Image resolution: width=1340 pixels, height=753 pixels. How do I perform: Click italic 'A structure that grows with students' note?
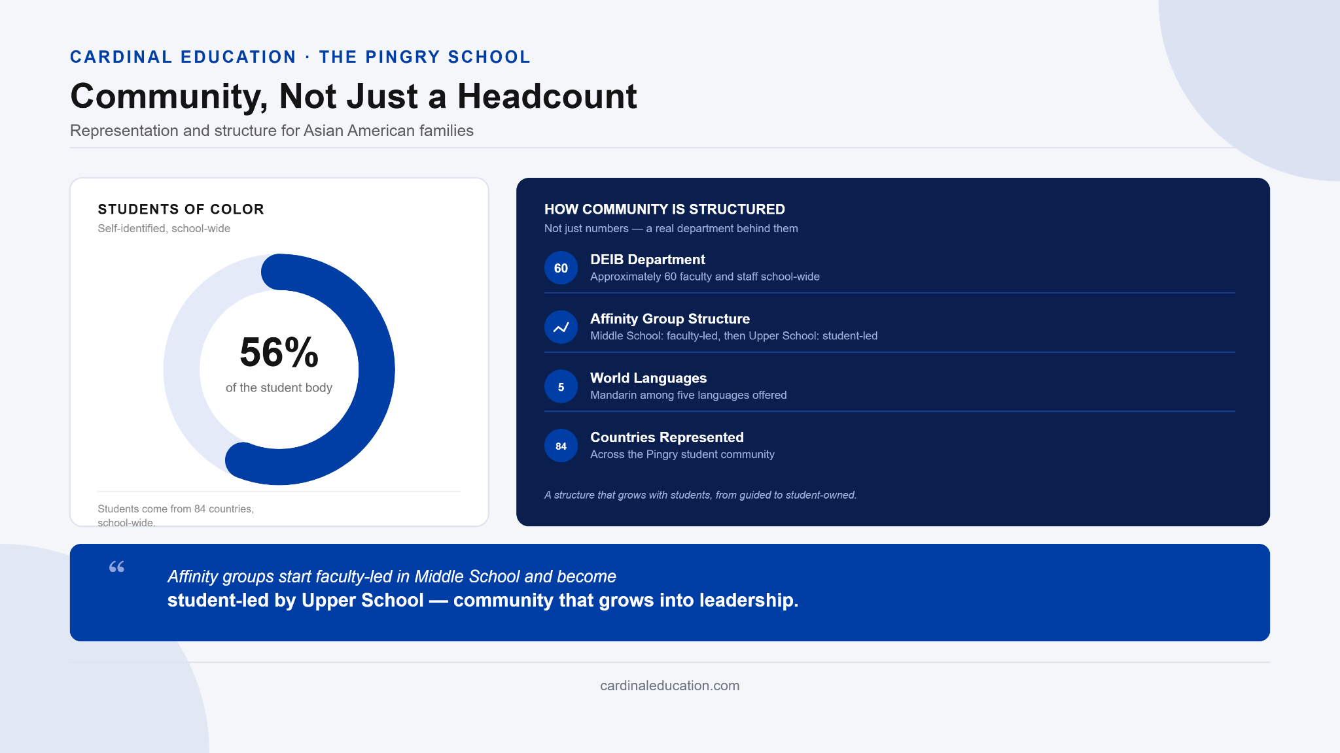point(700,495)
